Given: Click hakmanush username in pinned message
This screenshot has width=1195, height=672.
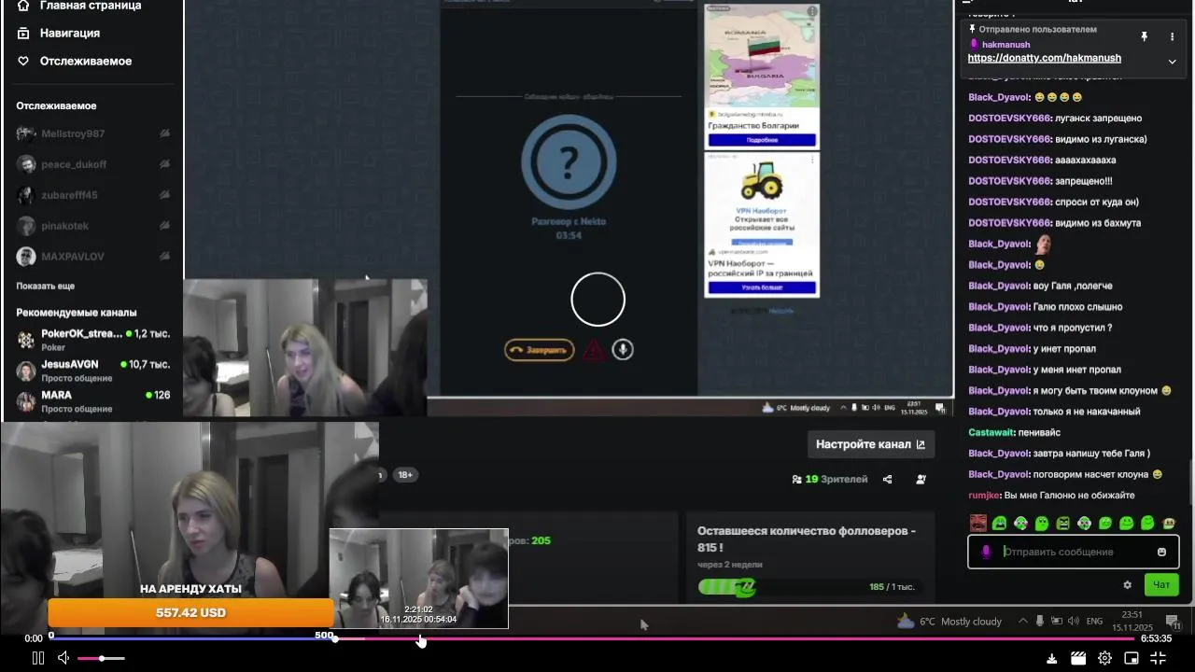Looking at the screenshot, I should click(x=1005, y=44).
